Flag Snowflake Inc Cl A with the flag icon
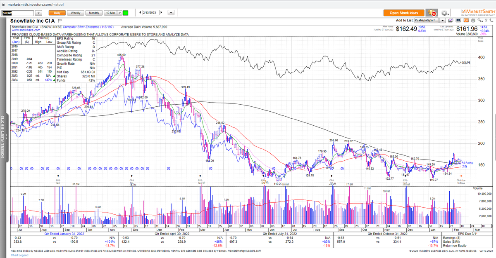496x258 pixels. [x=60, y=21]
